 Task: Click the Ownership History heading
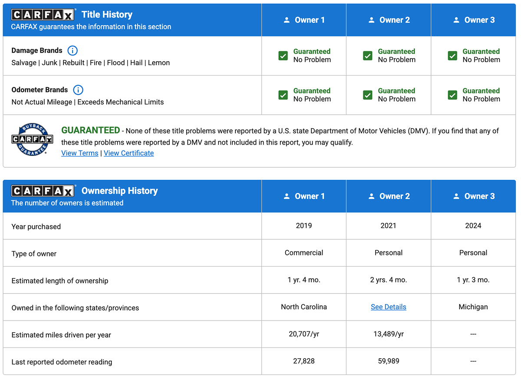(119, 191)
